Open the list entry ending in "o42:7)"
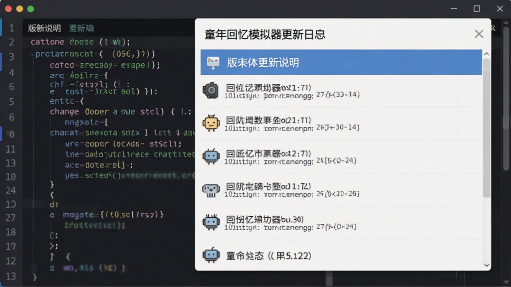511x287 pixels. (x=341, y=157)
